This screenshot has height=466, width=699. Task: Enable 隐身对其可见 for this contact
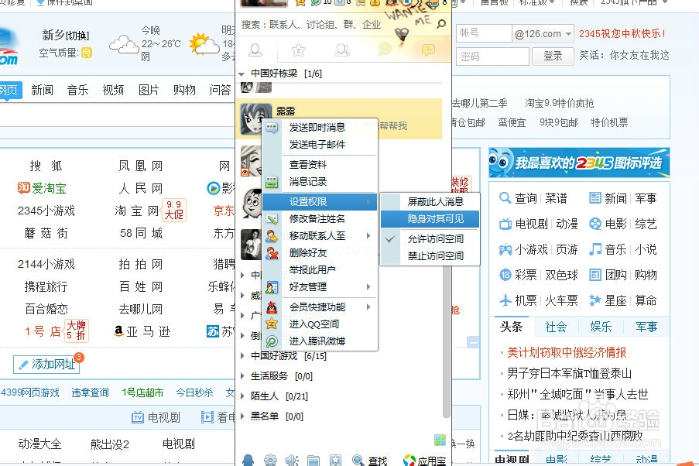pyautogui.click(x=430, y=218)
